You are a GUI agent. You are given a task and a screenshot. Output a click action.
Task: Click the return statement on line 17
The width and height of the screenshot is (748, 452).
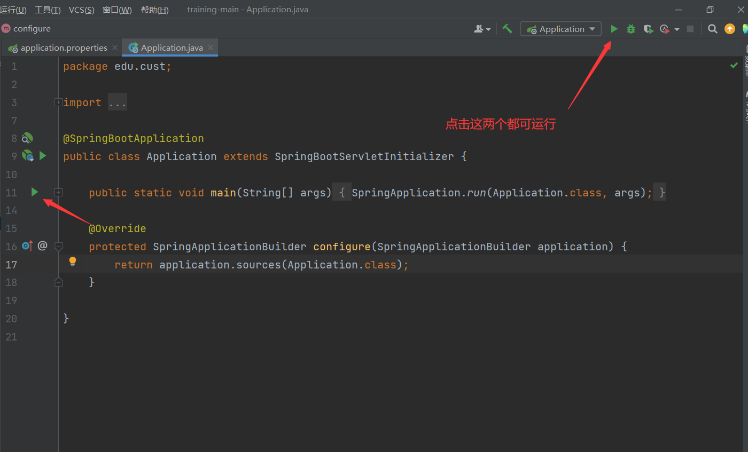261,265
